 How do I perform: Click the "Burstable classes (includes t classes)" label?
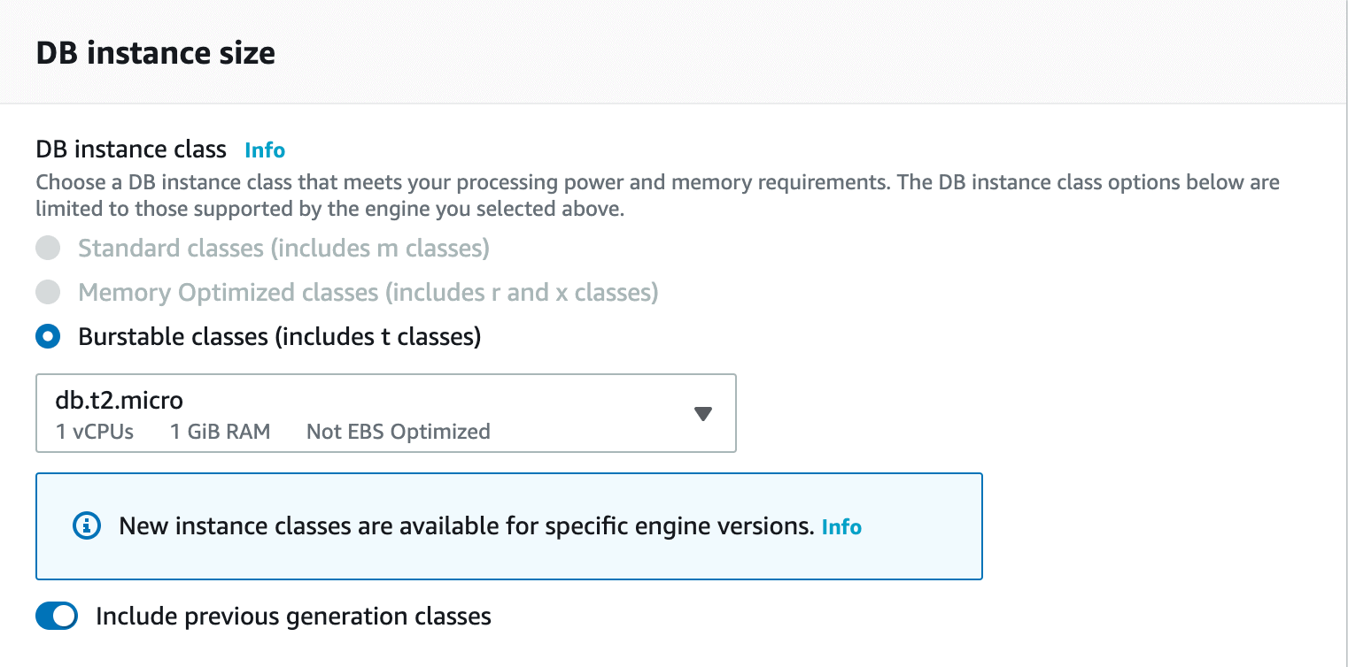click(x=279, y=337)
